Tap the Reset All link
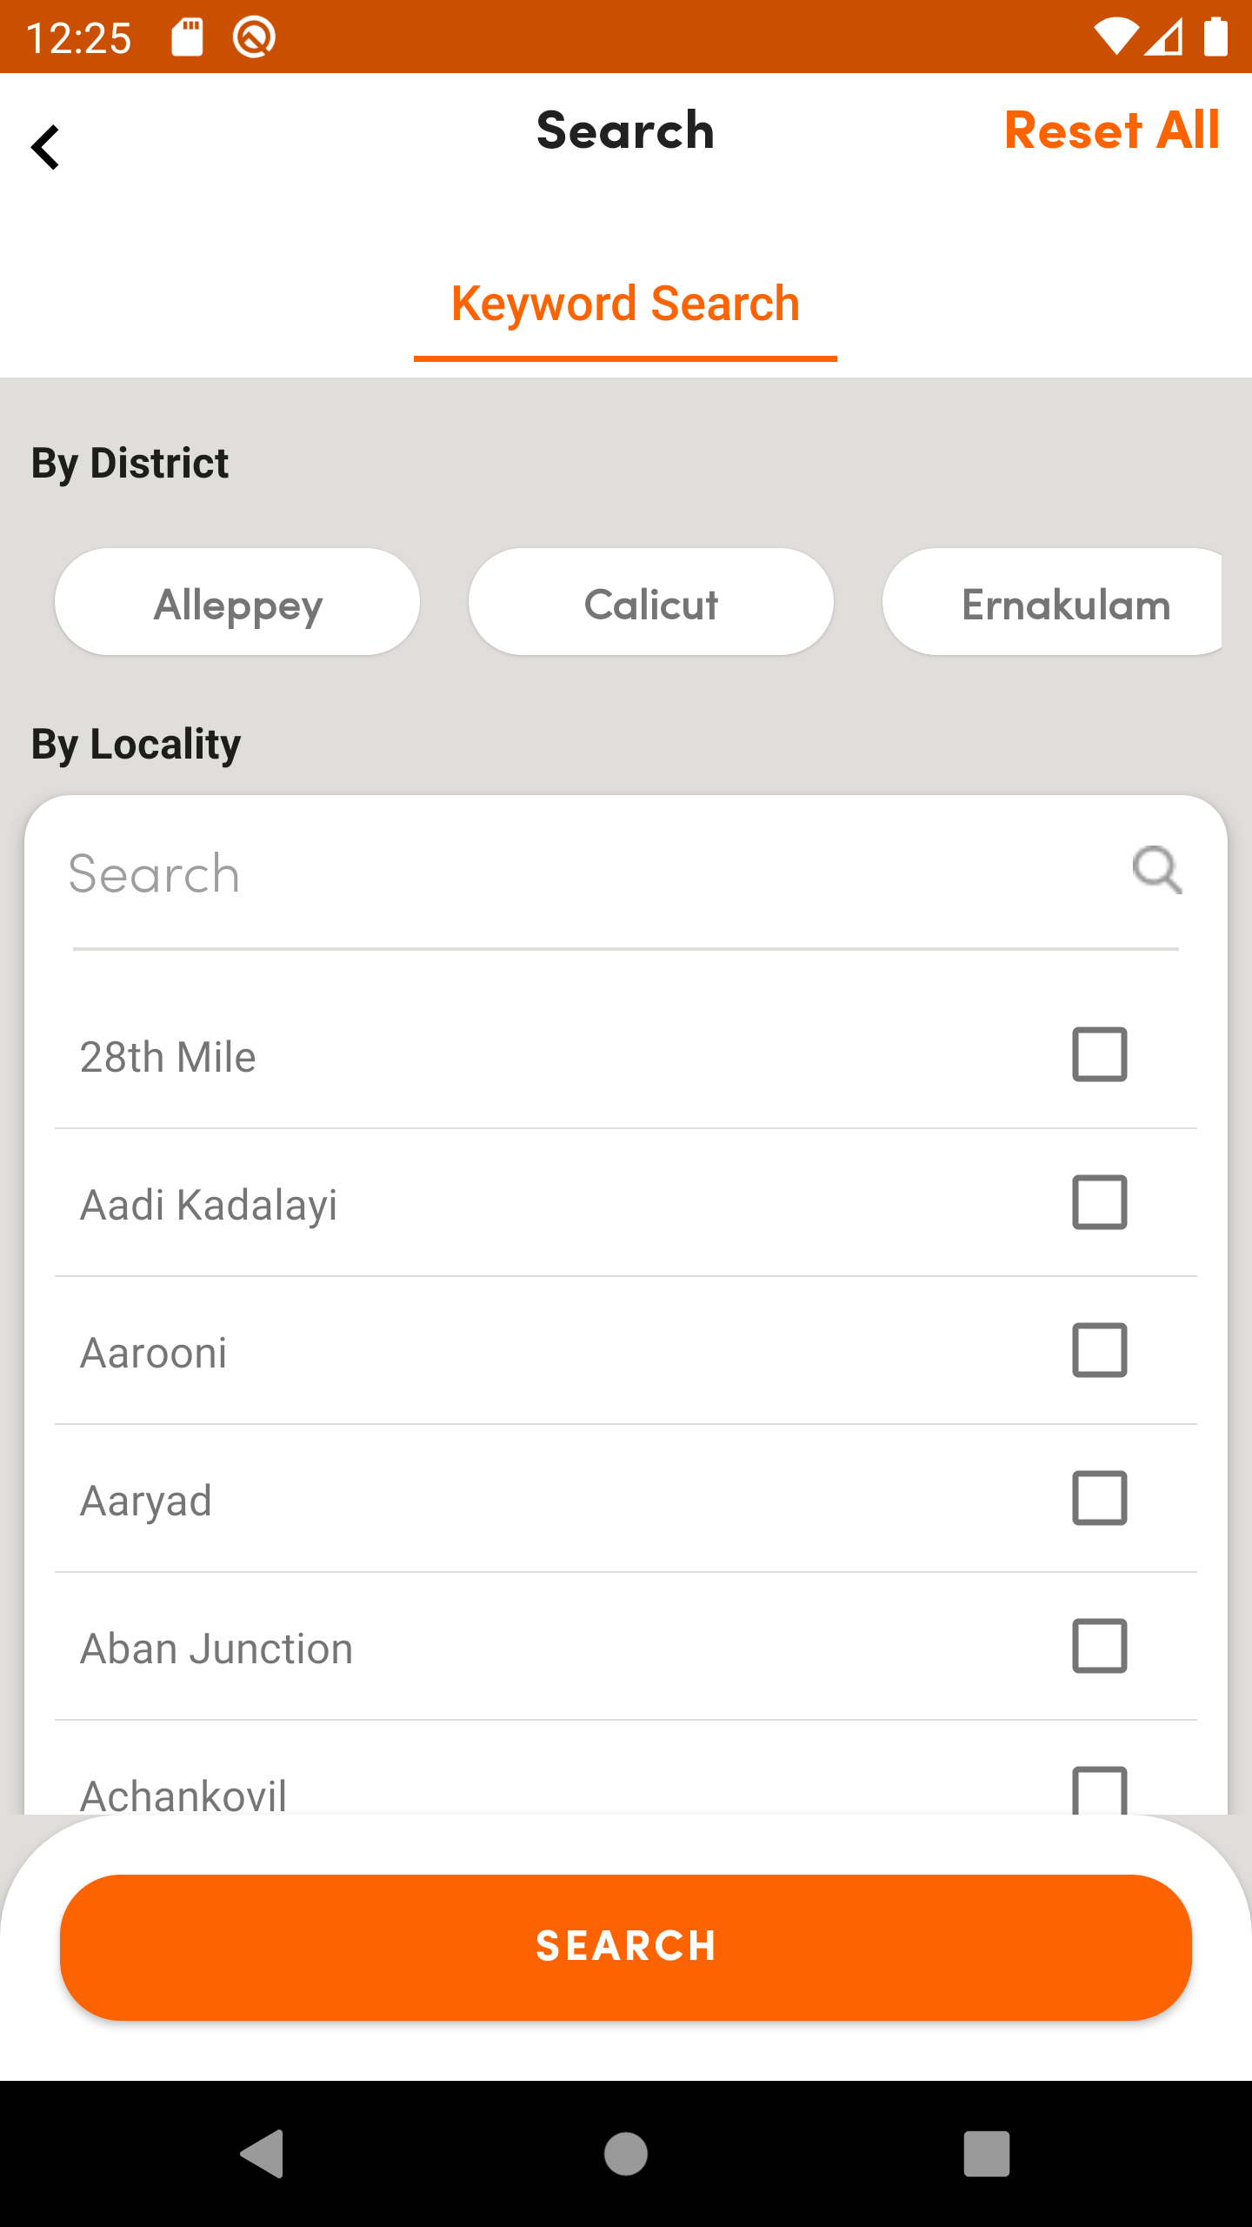This screenshot has height=2227, width=1252. click(x=1112, y=130)
